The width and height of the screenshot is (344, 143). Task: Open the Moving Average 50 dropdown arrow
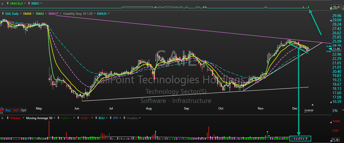tap(55, 118)
